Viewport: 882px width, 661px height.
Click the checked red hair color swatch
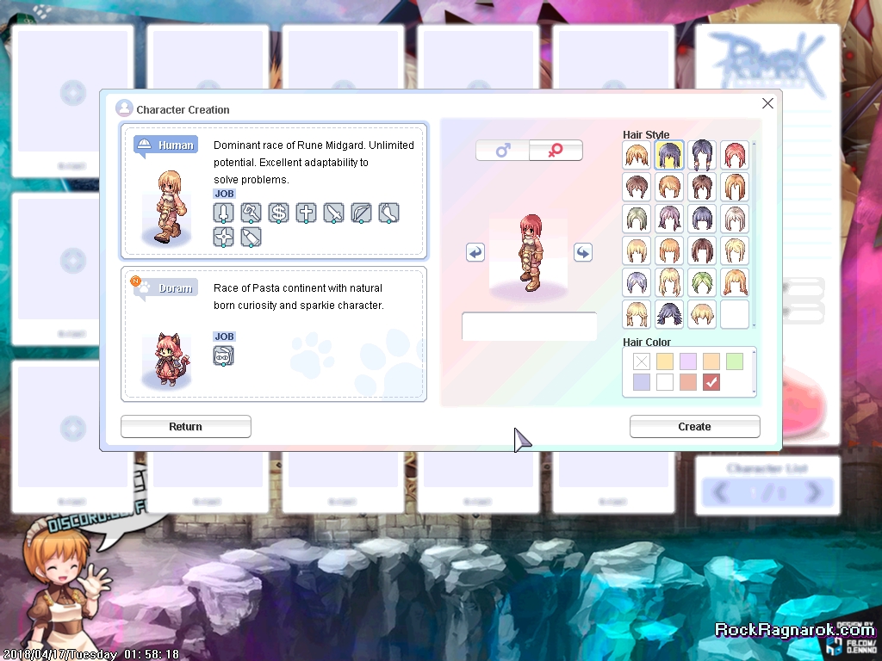[711, 382]
